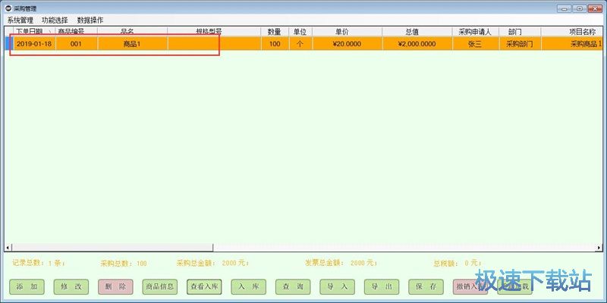Select the product code cell 001

(x=77, y=44)
